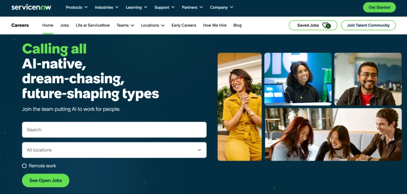Click photo of bearded man with glasses

pyautogui.click(x=368, y=79)
